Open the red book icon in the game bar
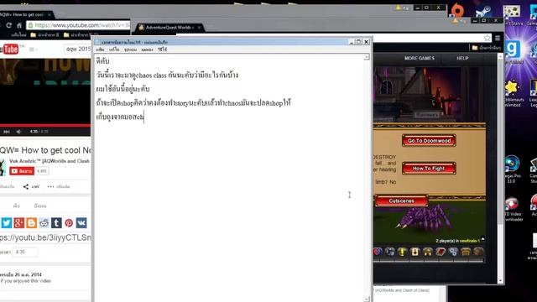This screenshot has height=302, width=537. click(x=441, y=252)
